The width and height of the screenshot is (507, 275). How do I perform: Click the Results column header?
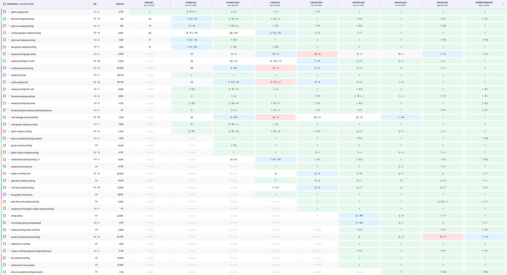120,4
